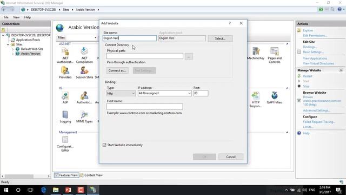Expand the Default Web Site node
Viewport: 346px width, 195px height.
[x=12, y=49]
